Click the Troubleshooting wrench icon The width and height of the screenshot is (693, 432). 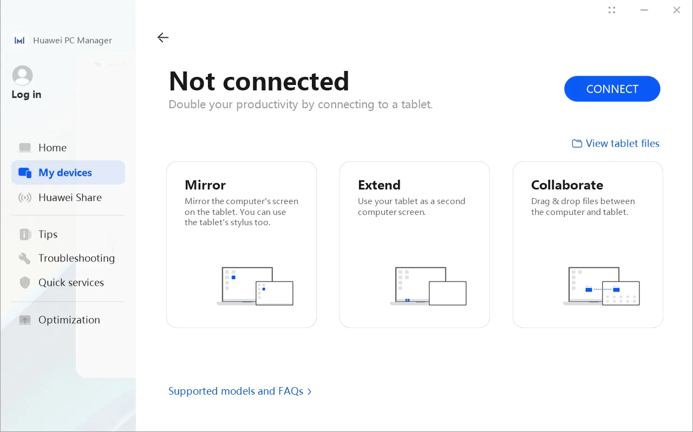[25, 258]
